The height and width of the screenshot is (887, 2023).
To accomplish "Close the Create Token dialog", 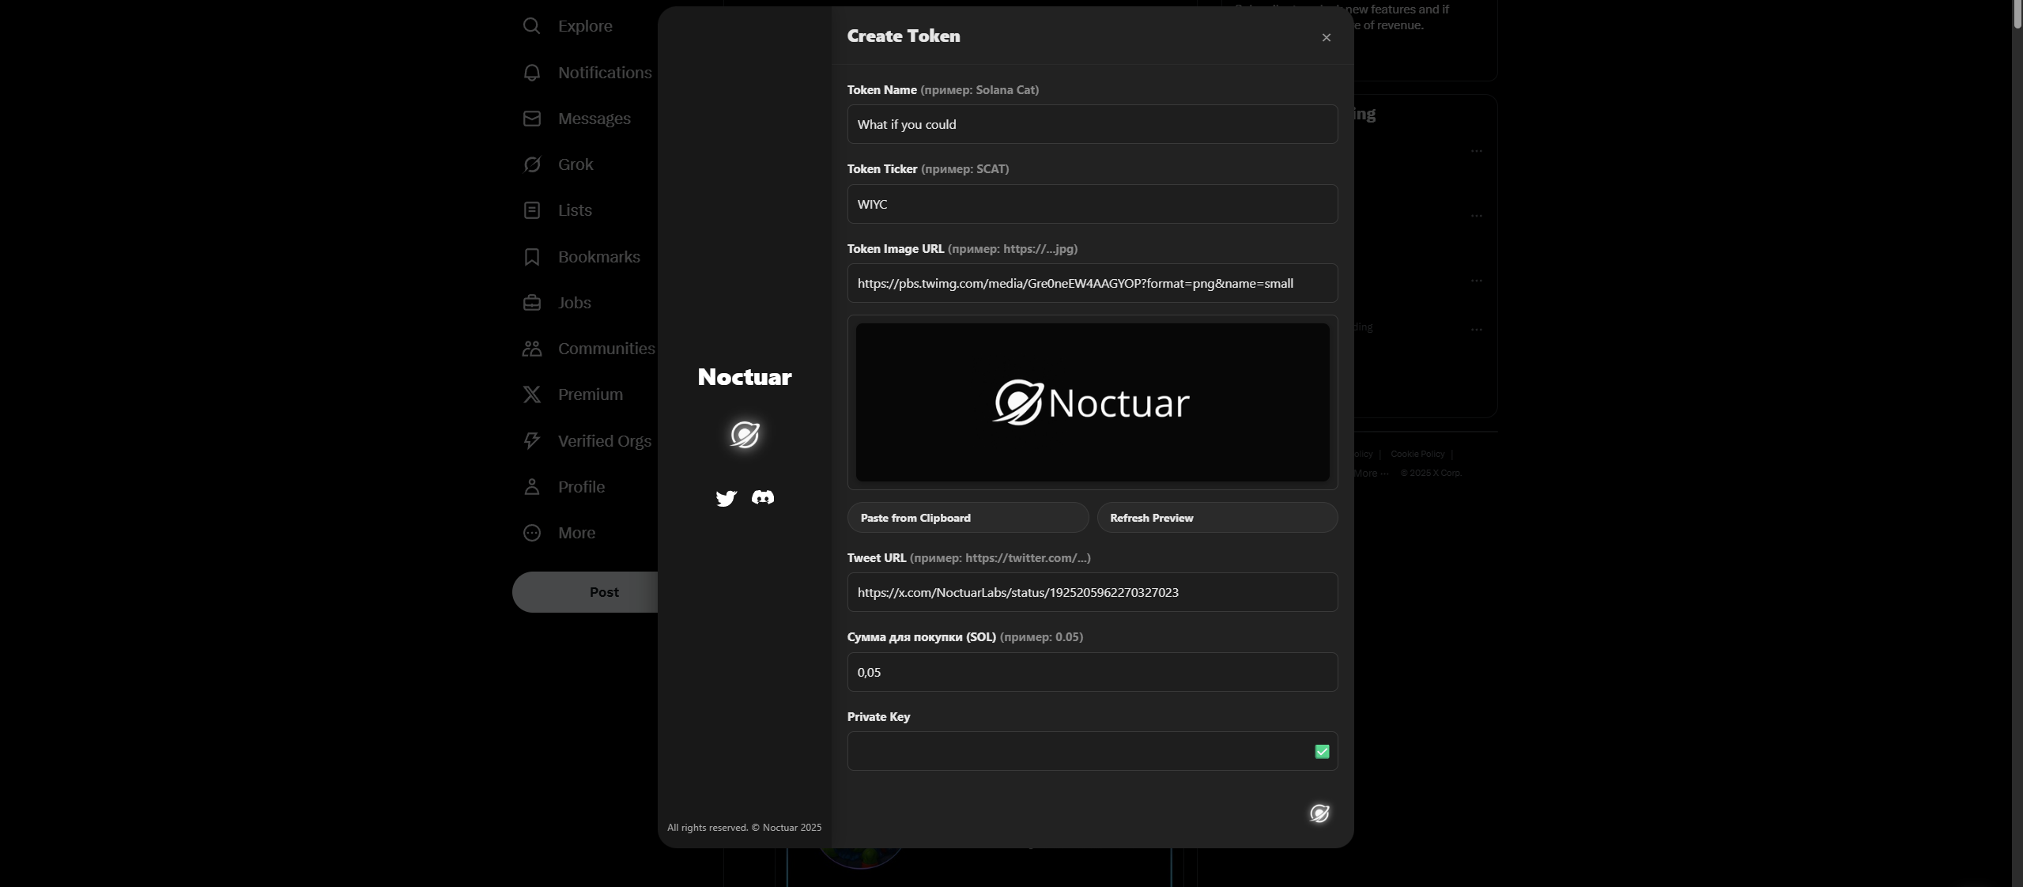I will tap(1327, 37).
